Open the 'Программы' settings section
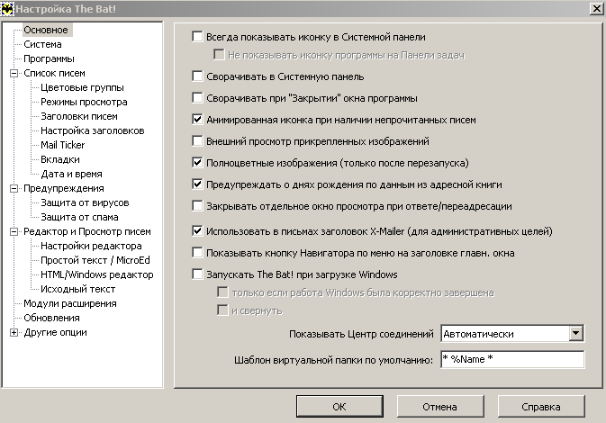Image resolution: width=606 pixels, height=423 pixels. point(49,58)
